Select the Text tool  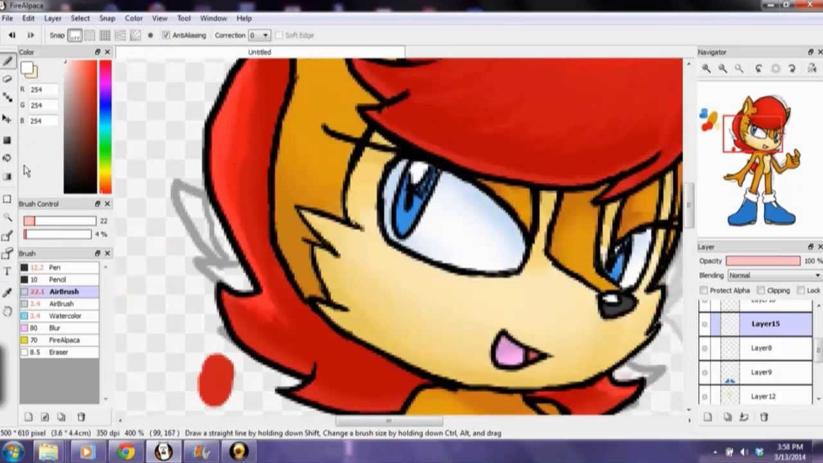coord(8,271)
